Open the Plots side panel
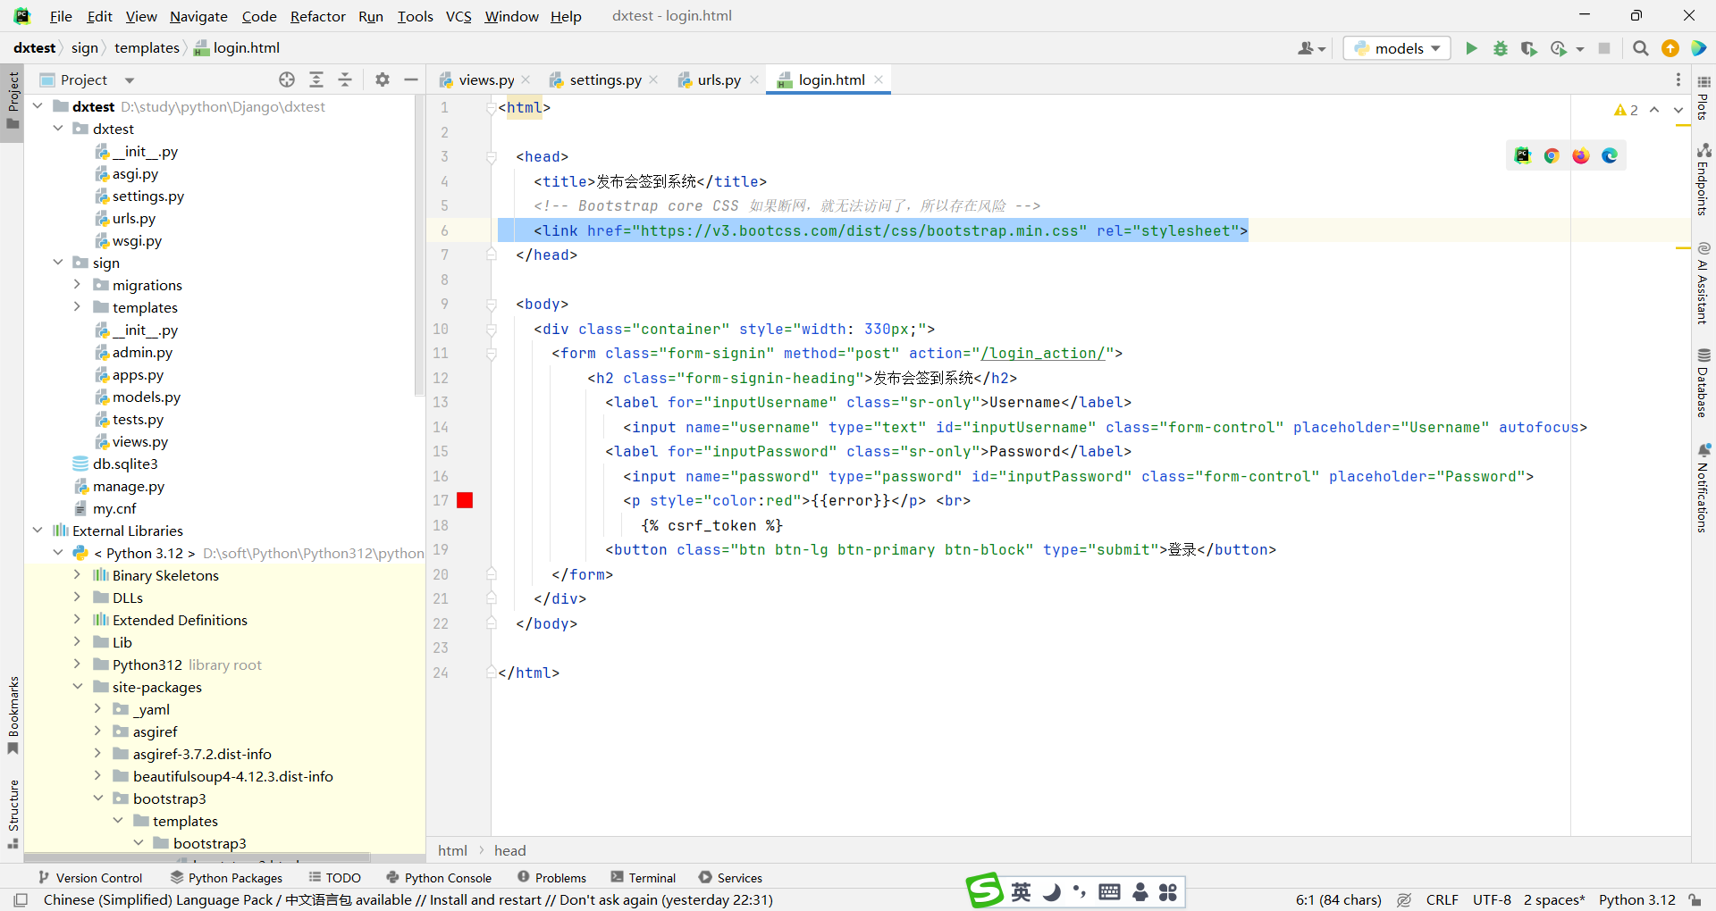Viewport: 1716px width, 911px height. (1703, 97)
